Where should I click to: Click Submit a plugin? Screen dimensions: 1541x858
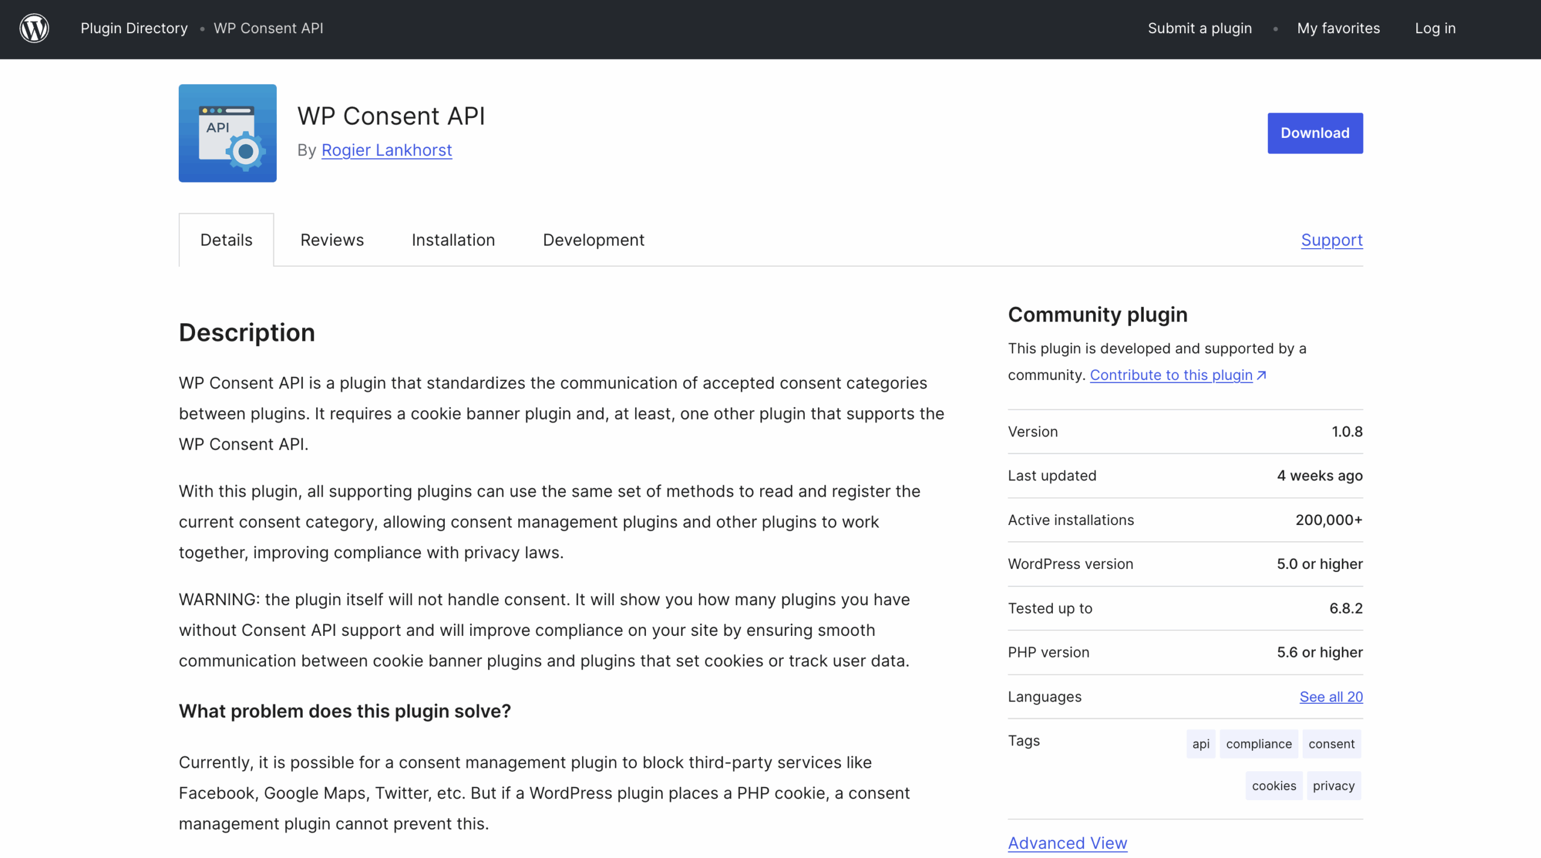coord(1198,28)
